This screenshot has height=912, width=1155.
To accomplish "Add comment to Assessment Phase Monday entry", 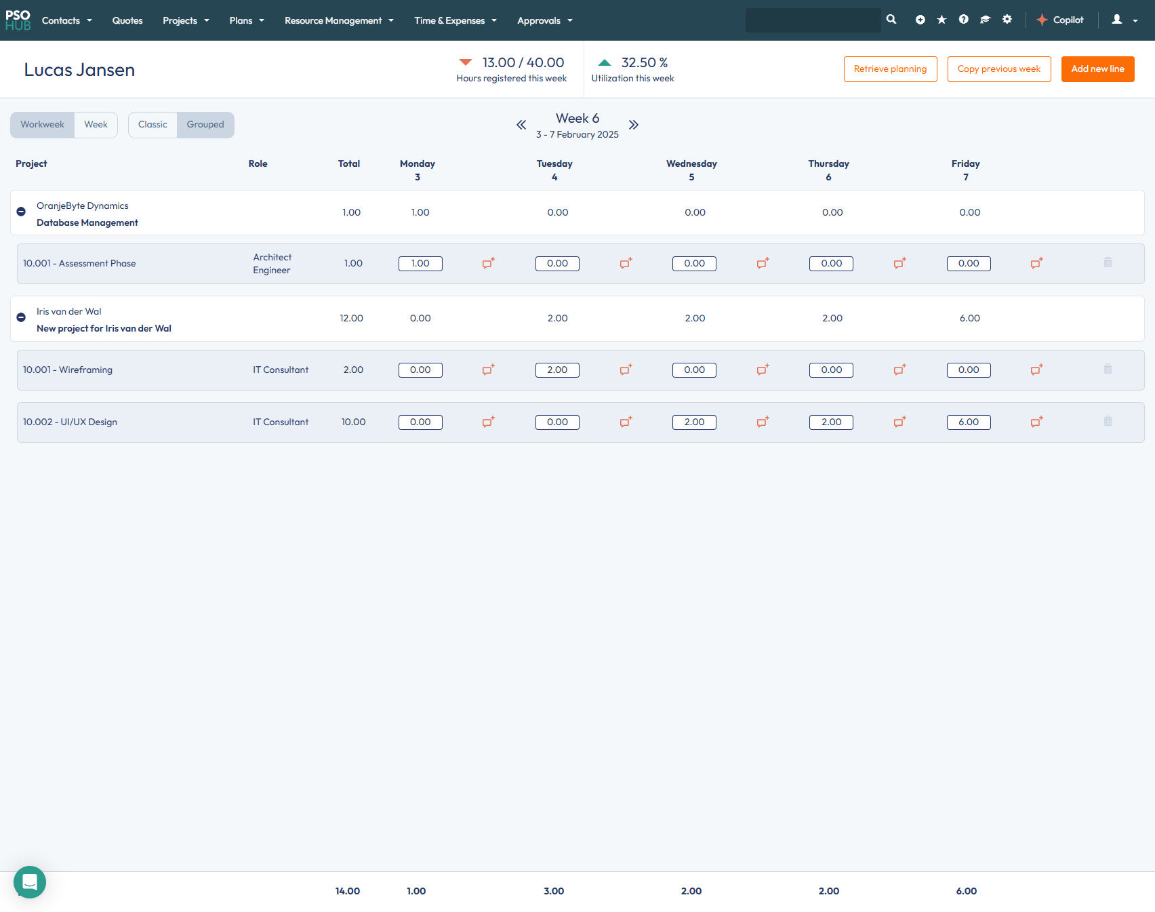I will click(x=488, y=263).
